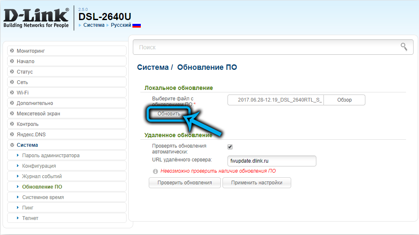Click the Проверить обновления button
The width and height of the screenshot is (419, 235).
tap(185, 183)
